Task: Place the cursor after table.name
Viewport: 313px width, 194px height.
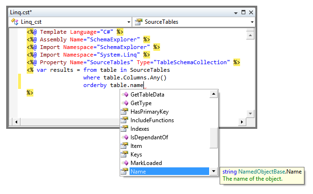Action: (144, 85)
